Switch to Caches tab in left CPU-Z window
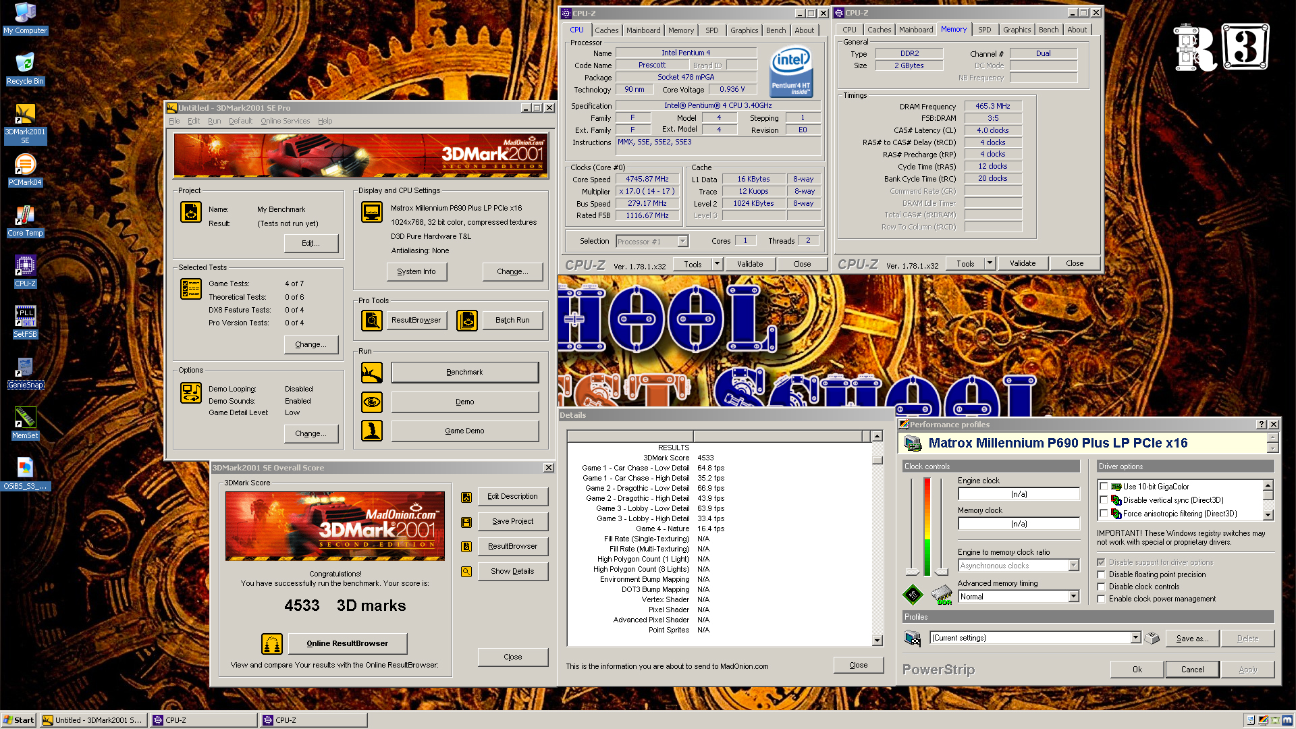The height and width of the screenshot is (729, 1296). pyautogui.click(x=606, y=30)
